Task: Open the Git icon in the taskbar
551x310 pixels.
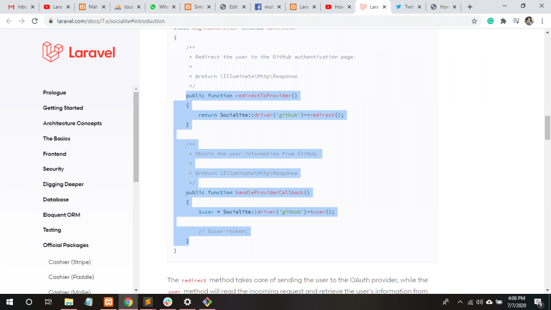Action: tap(207, 302)
